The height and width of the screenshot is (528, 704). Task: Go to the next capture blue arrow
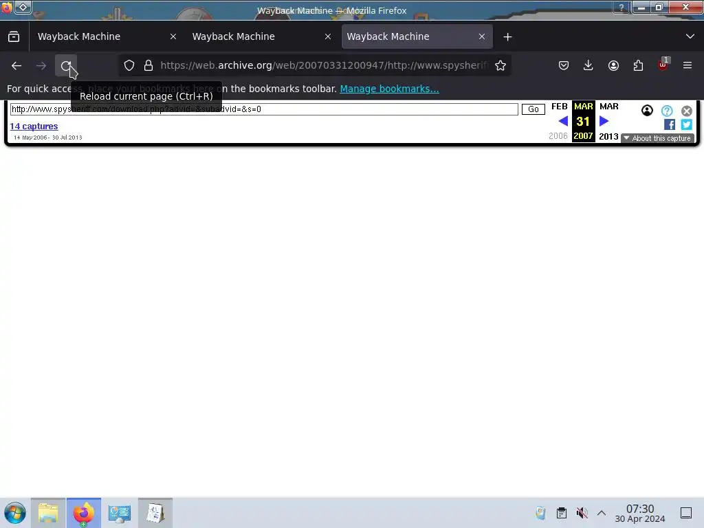(x=604, y=121)
